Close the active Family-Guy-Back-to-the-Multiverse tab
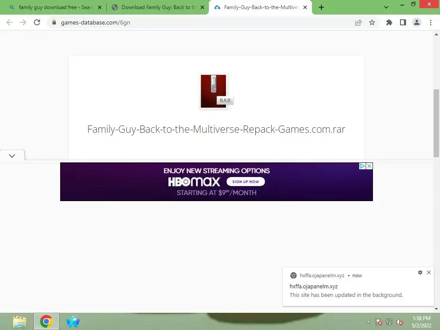 pyautogui.click(x=305, y=7)
